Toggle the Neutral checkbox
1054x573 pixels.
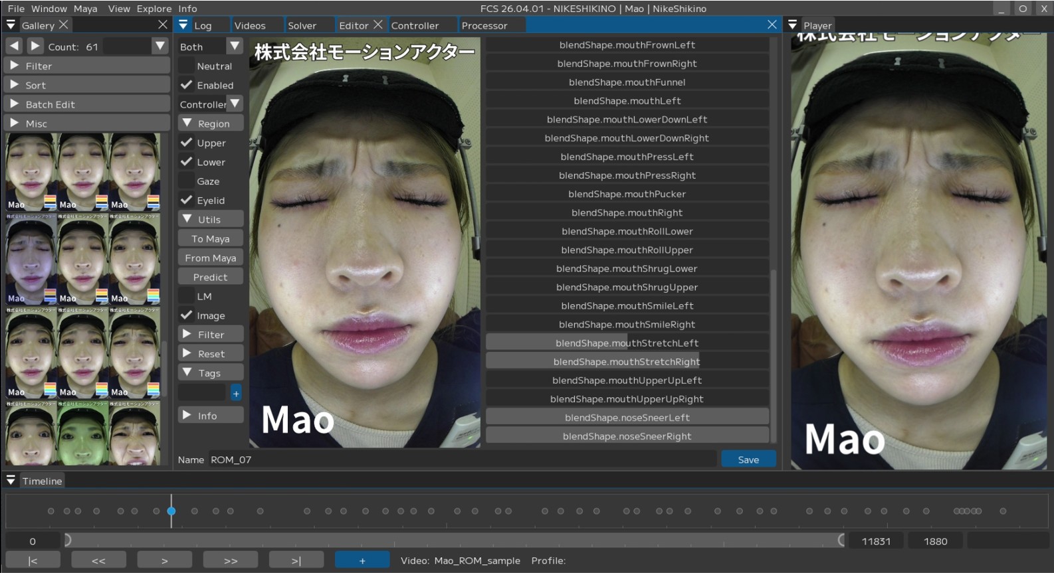click(x=187, y=66)
